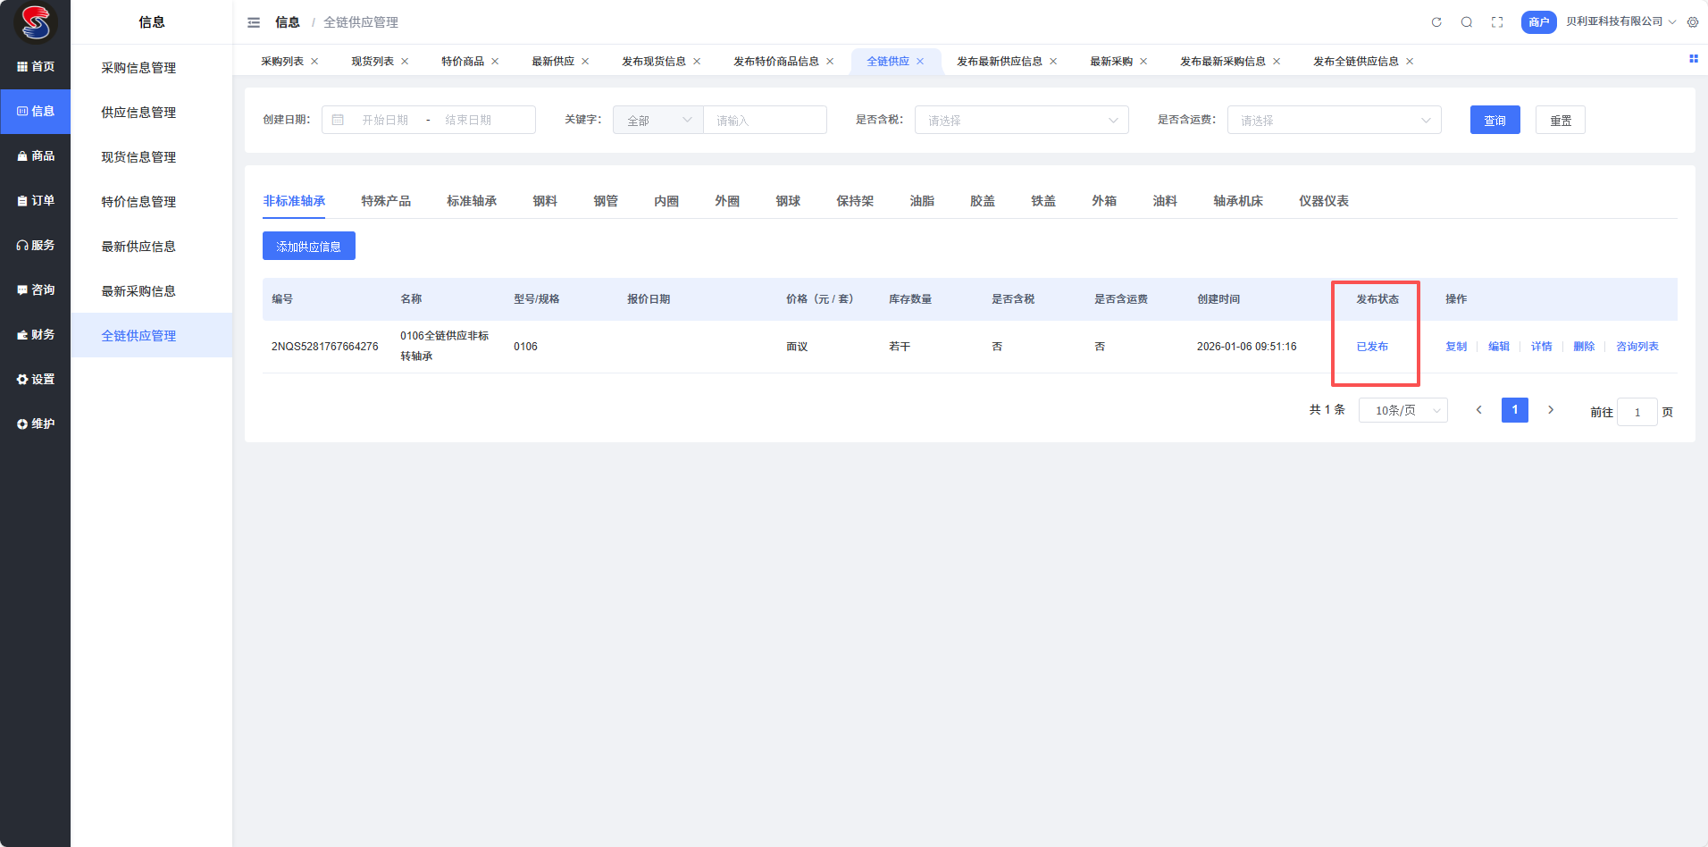Click the keyword 请输入 input field
The image size is (1708, 847).
tap(765, 121)
